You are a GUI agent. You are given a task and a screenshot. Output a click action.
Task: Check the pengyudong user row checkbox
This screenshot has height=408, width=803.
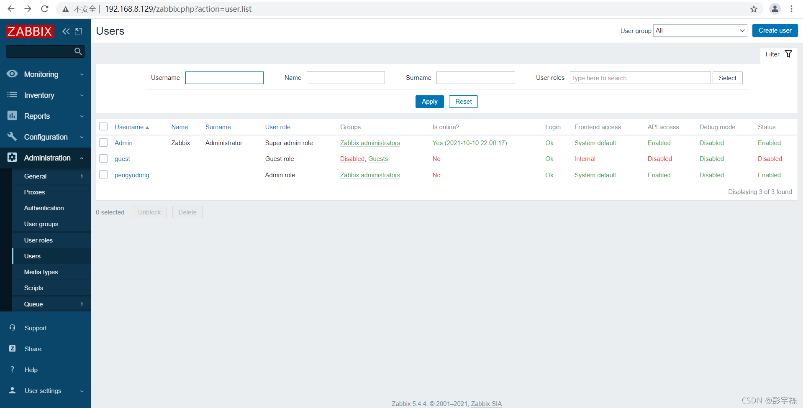pos(103,174)
